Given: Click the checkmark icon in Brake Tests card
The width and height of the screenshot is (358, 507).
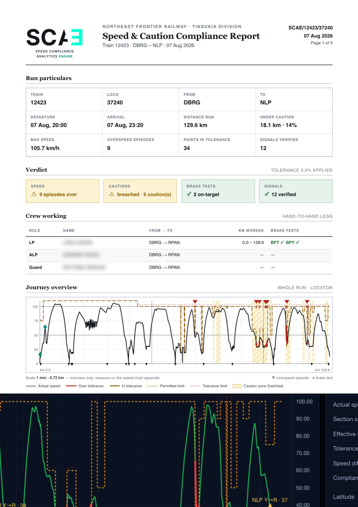Looking at the screenshot, I should (x=189, y=194).
